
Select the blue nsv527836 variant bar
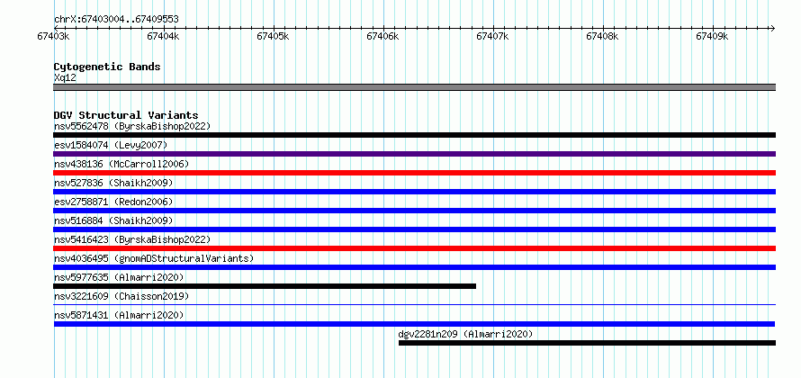click(x=414, y=192)
